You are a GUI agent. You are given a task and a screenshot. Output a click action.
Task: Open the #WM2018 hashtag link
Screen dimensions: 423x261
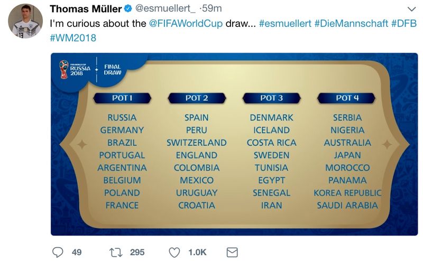73,38
